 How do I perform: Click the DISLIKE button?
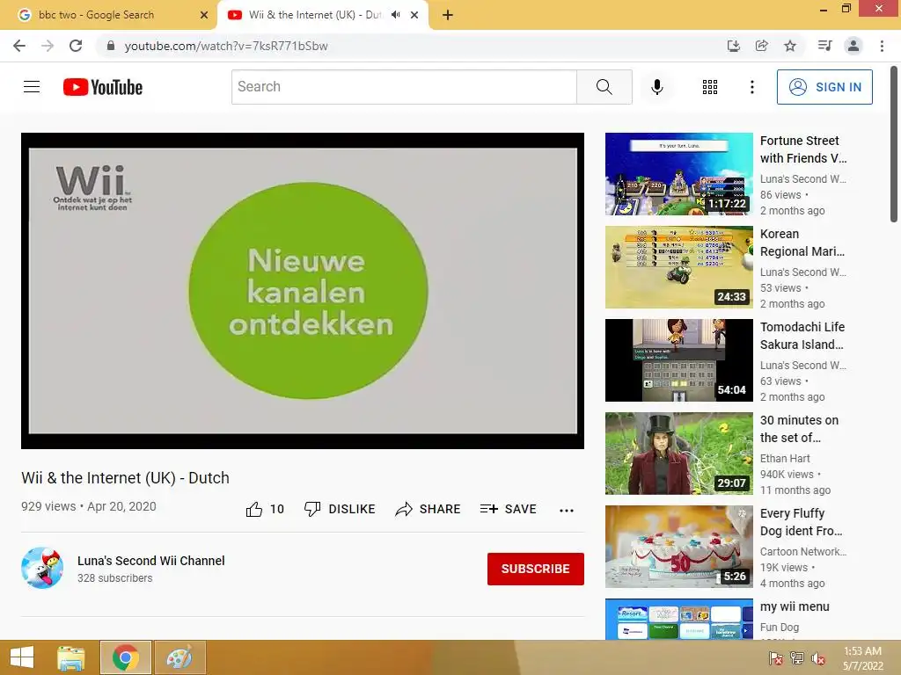point(340,509)
